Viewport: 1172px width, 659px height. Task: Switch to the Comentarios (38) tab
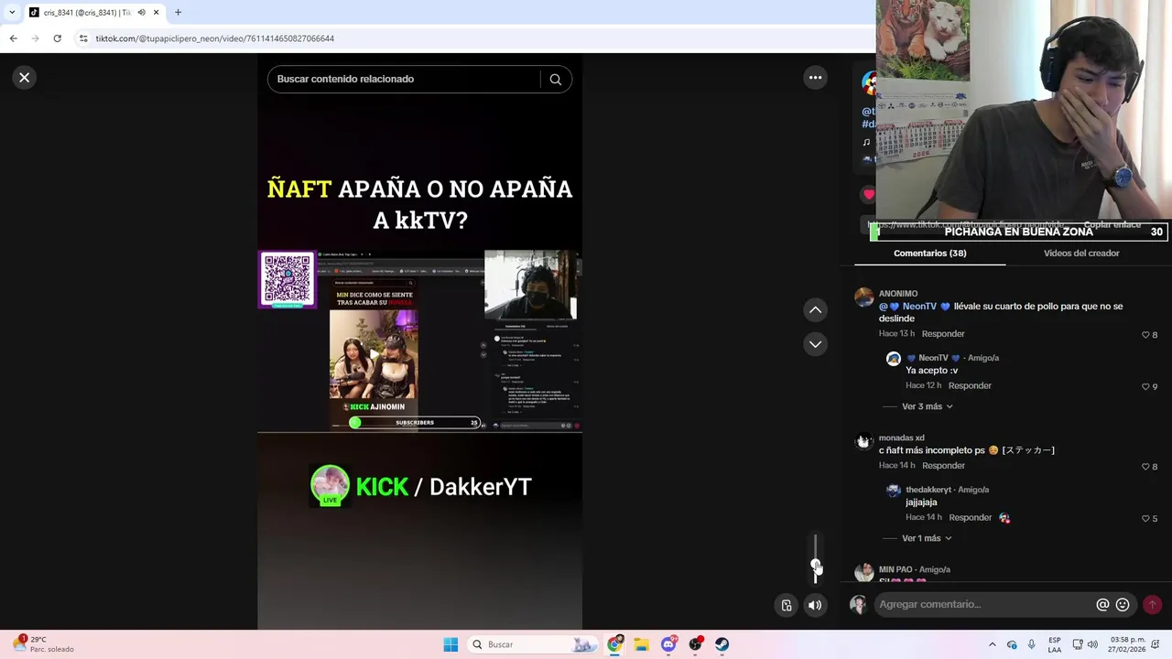tap(929, 254)
